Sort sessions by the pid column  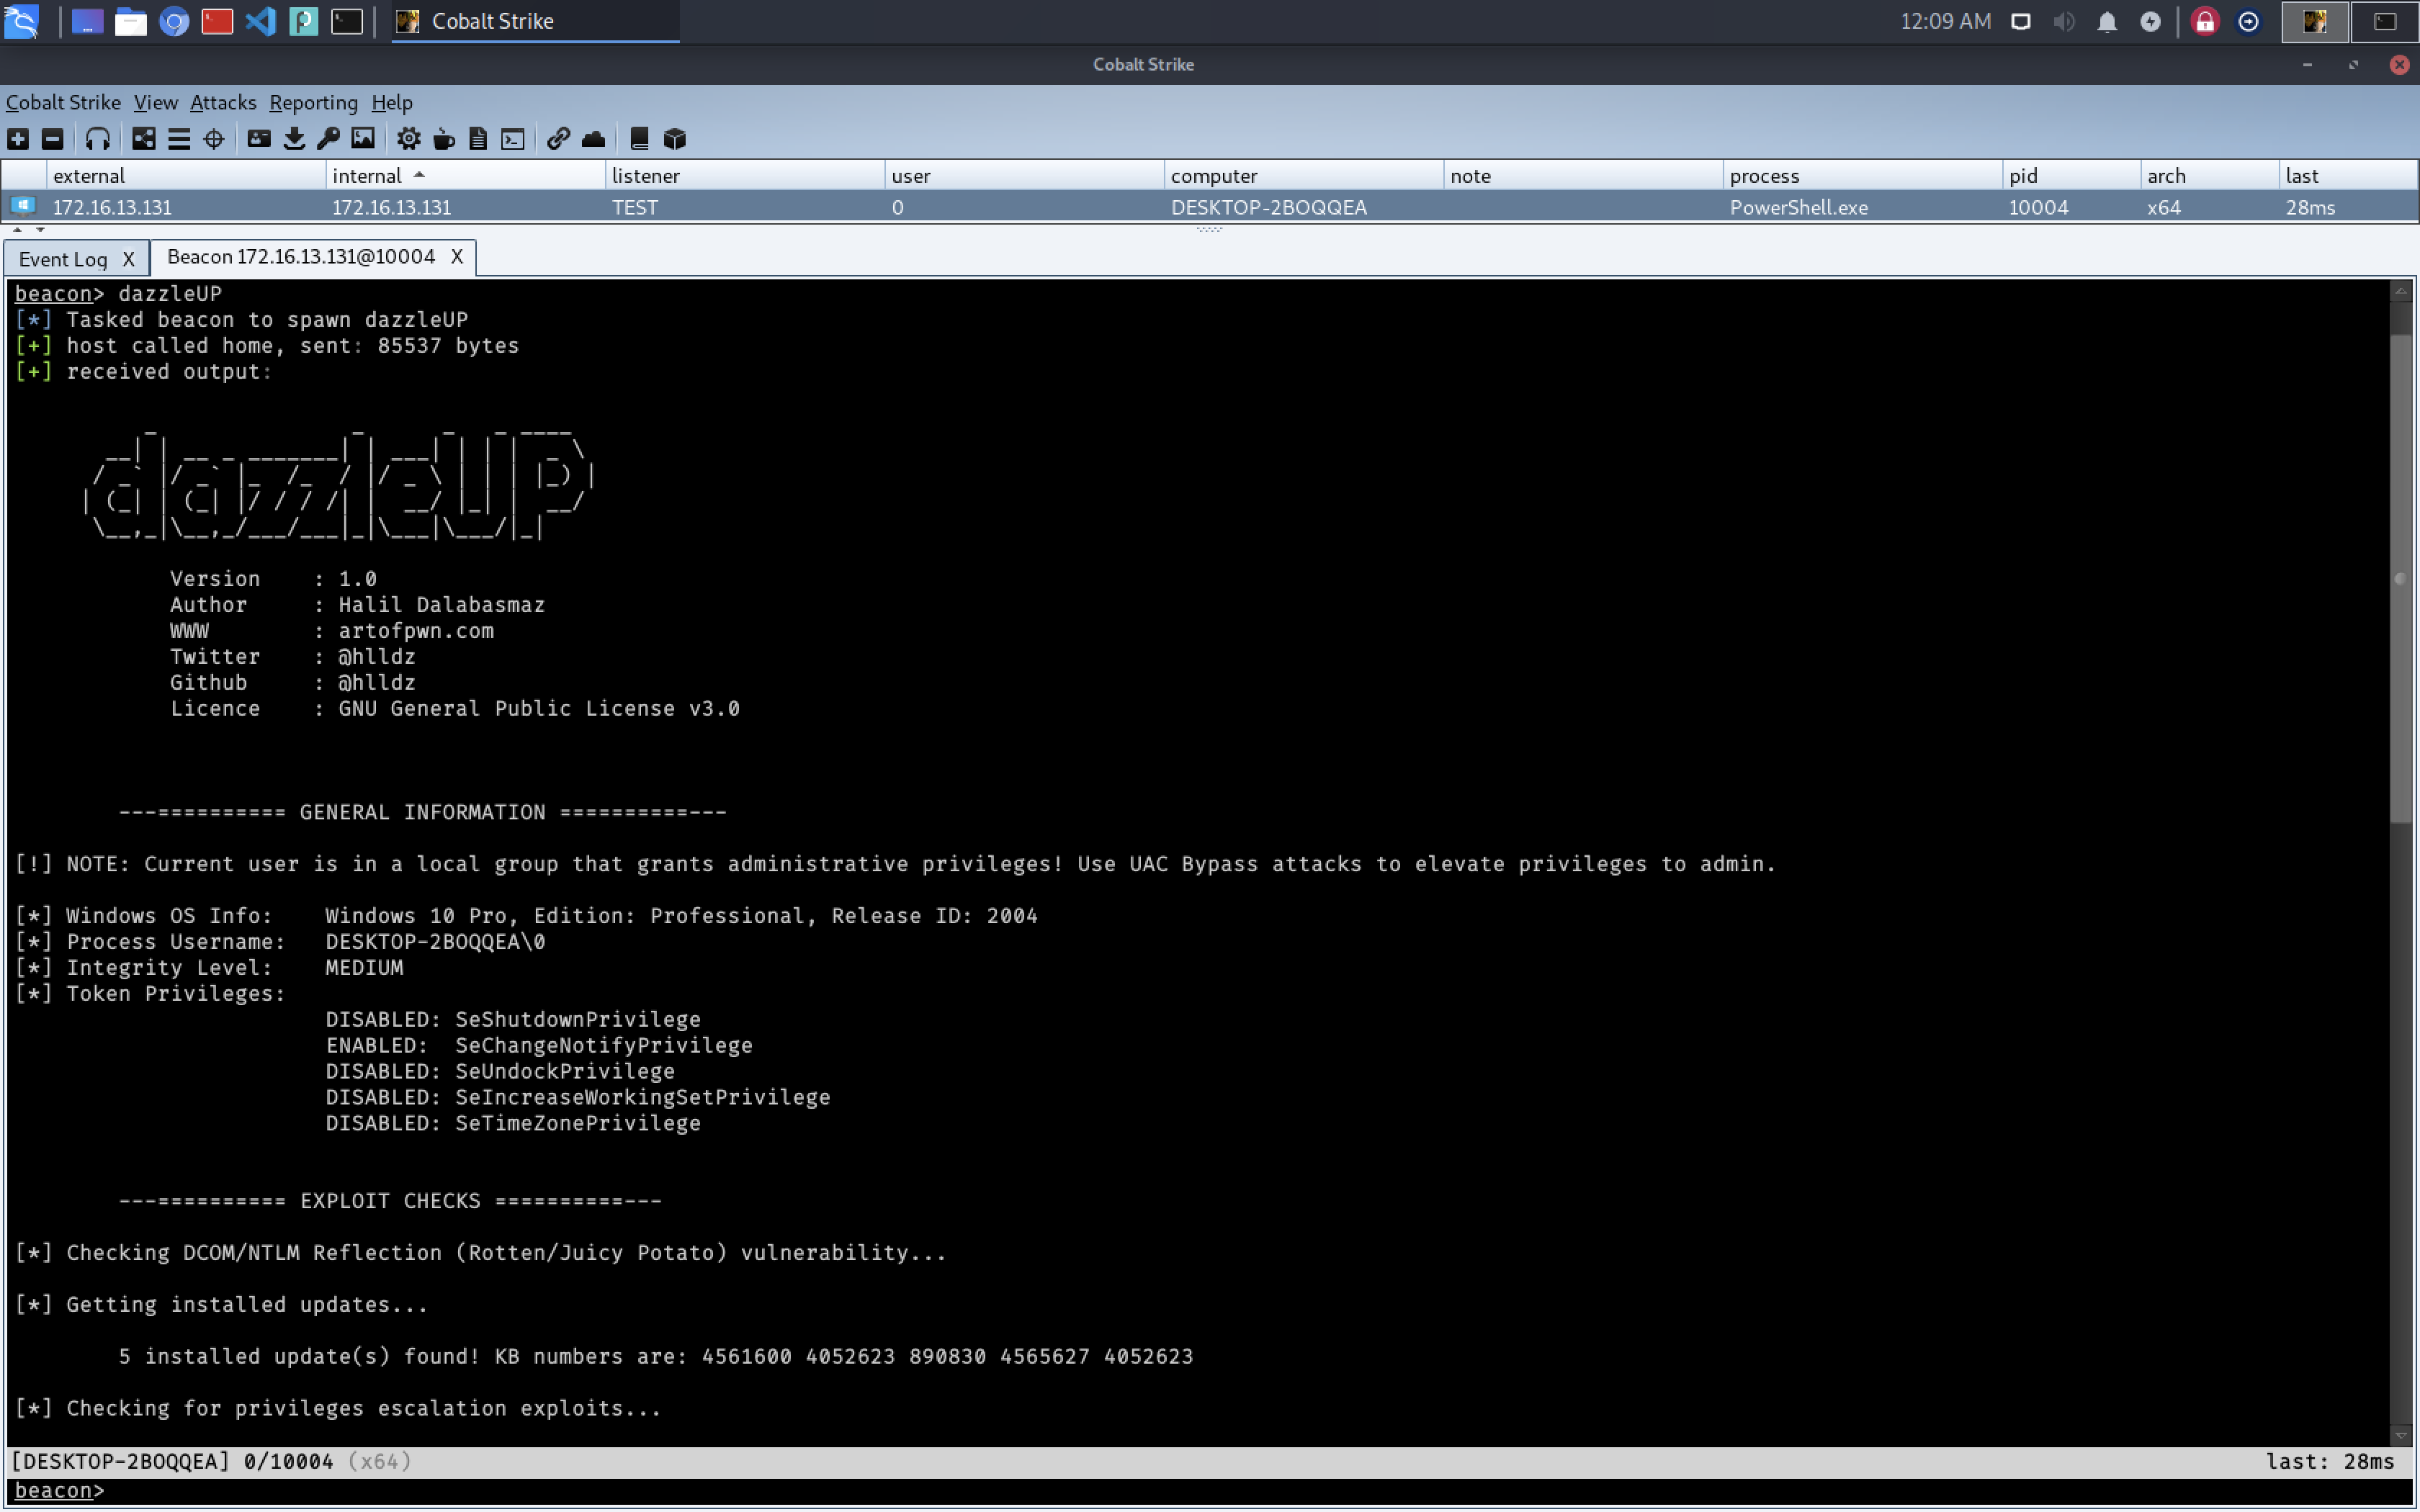(x=2023, y=176)
